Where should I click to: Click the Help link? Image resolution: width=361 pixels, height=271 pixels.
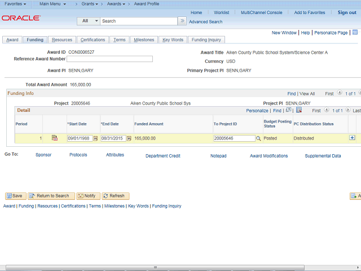[305, 33]
